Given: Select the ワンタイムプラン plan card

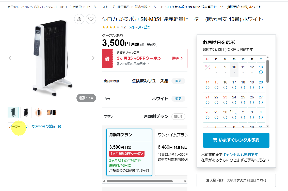Looking at the screenshot, I should coord(171,152).
